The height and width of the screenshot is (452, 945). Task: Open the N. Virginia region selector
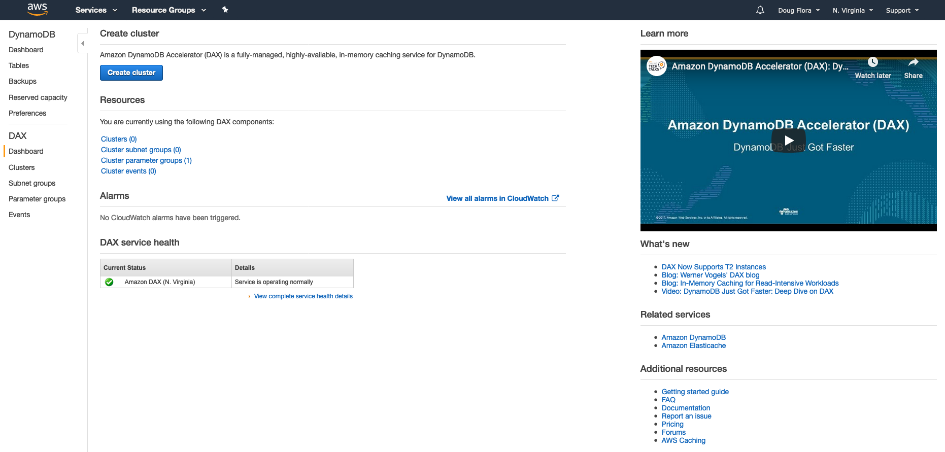pos(853,10)
